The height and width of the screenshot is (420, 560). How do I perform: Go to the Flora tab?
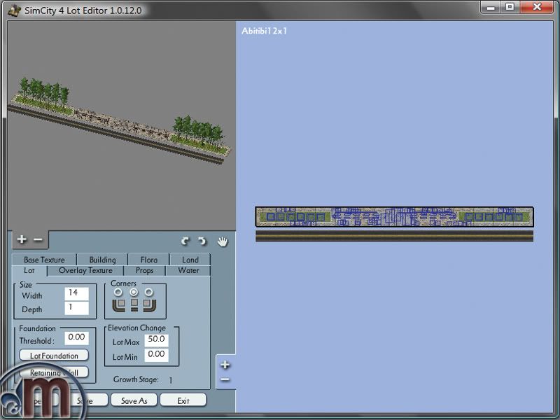point(148,260)
